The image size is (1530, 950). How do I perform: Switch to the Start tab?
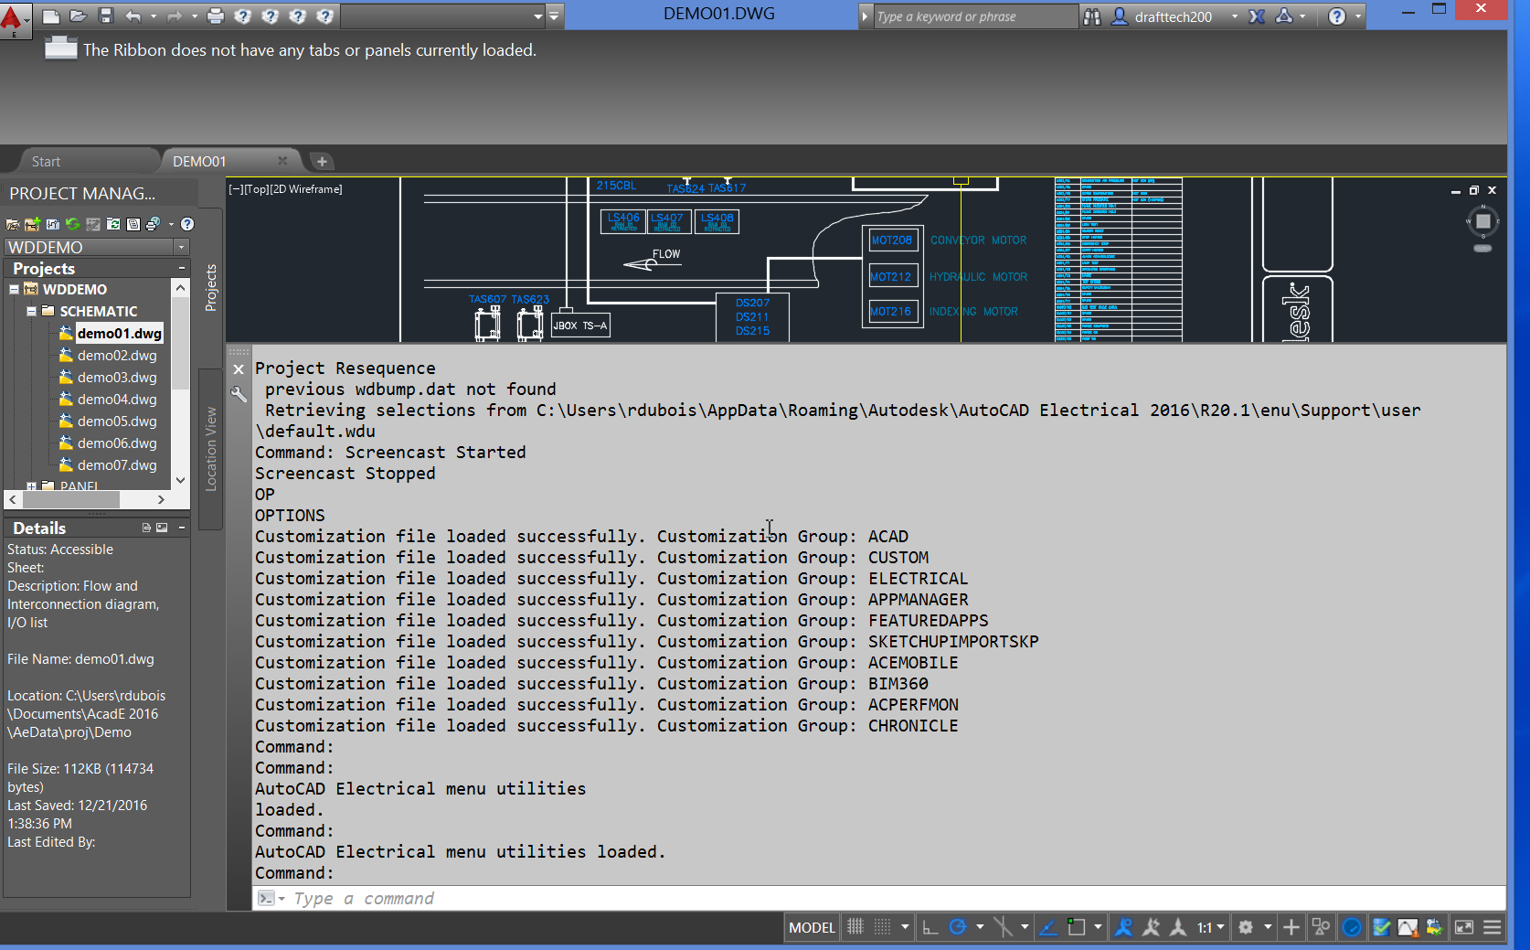45,161
